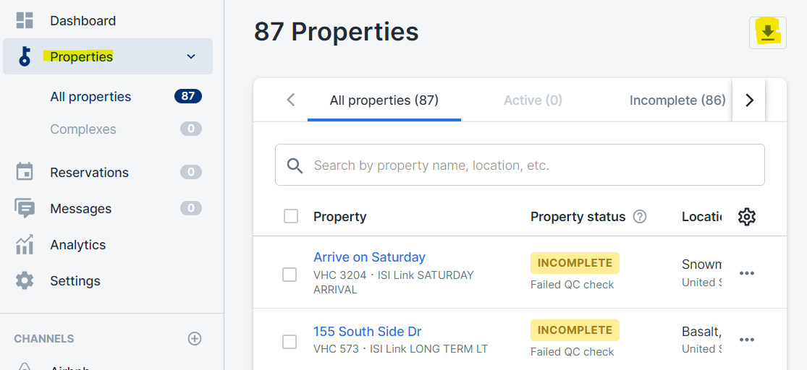Check the 155 South Side Dr checkbox
This screenshot has height=370, width=807.
[x=290, y=342]
